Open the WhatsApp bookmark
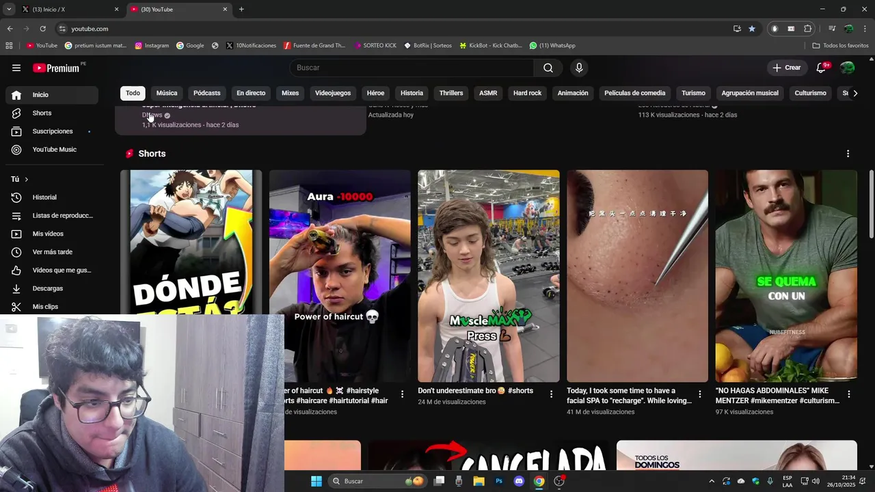Viewport: 875px width, 492px height. pyautogui.click(x=552, y=46)
